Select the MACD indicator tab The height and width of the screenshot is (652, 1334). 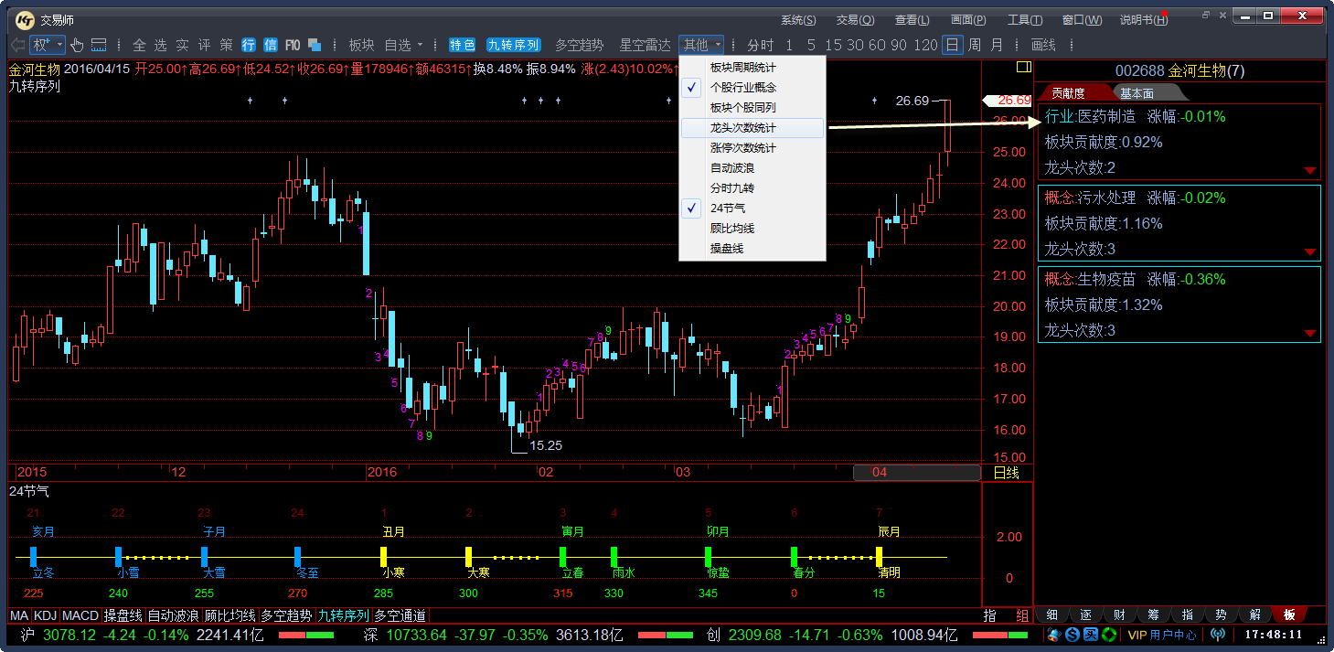click(x=80, y=616)
